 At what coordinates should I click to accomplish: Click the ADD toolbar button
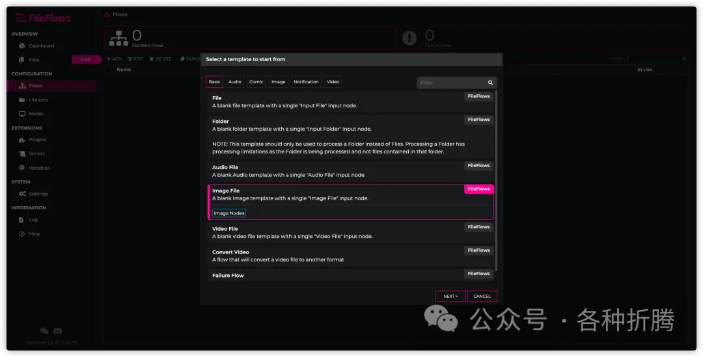click(x=115, y=59)
